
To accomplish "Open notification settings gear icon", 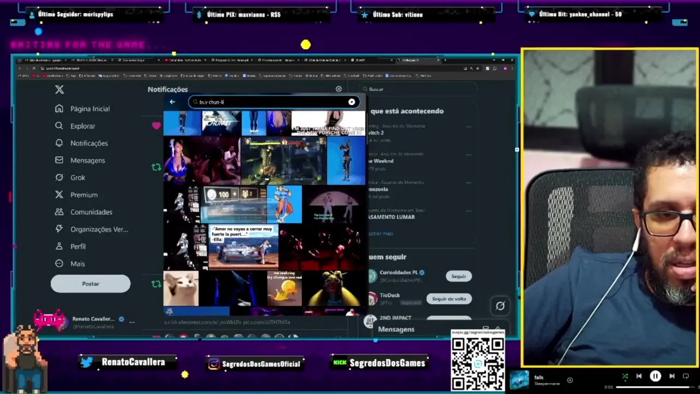I will (x=339, y=89).
